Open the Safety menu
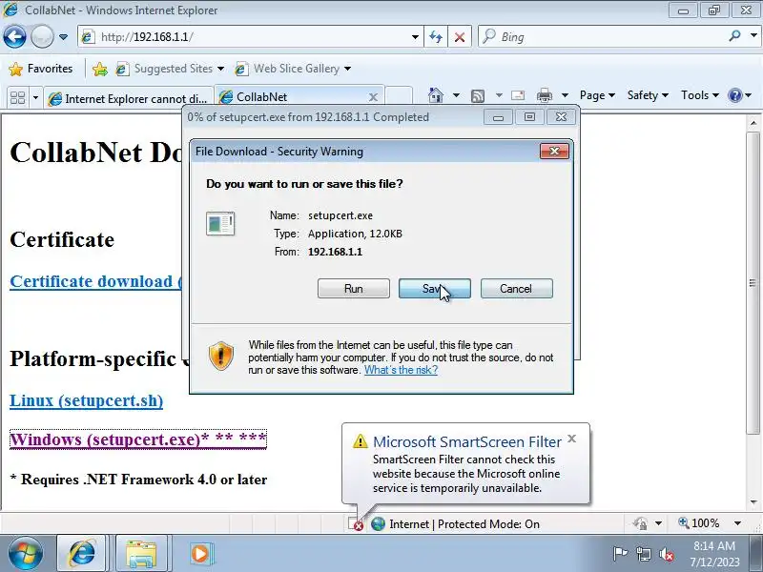763x572 pixels. coord(648,95)
